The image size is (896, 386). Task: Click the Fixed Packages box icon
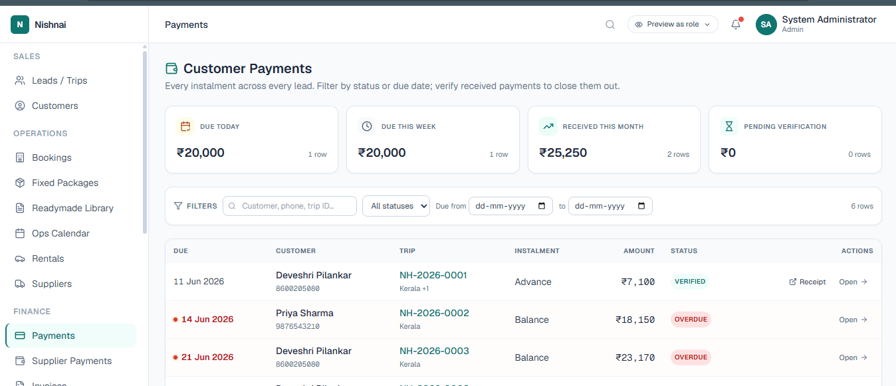click(20, 183)
